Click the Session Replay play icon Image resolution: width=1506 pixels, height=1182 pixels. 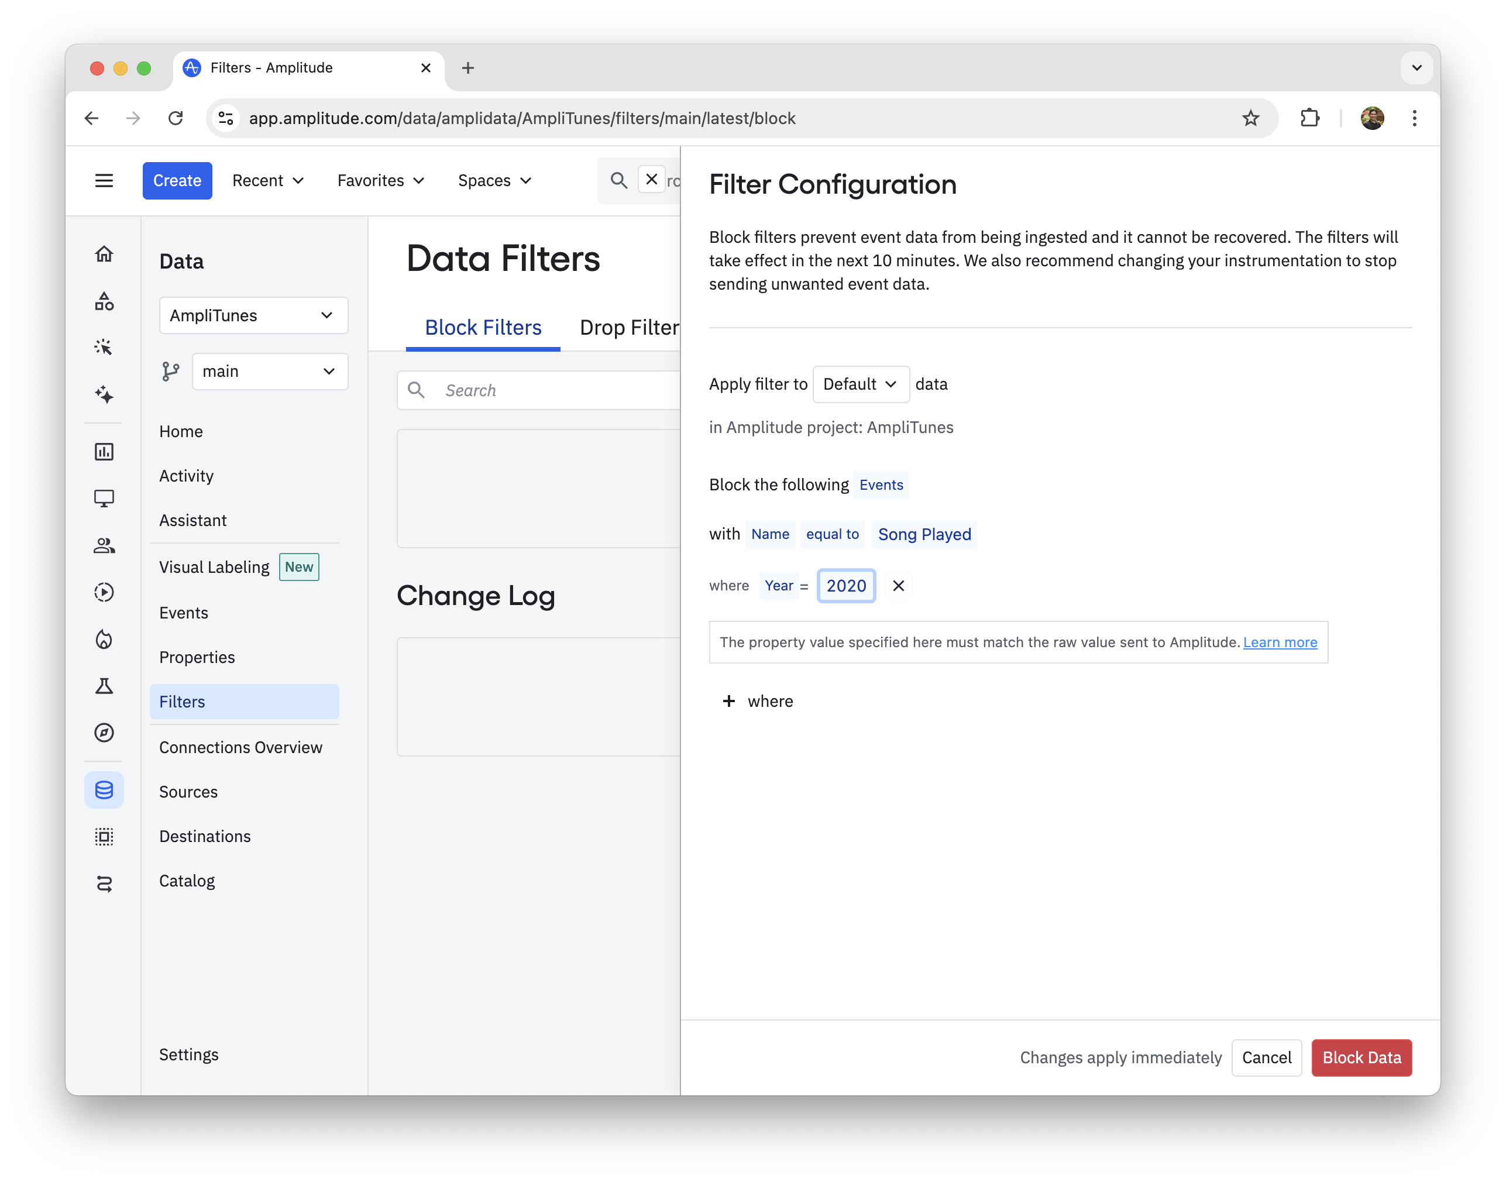click(104, 592)
